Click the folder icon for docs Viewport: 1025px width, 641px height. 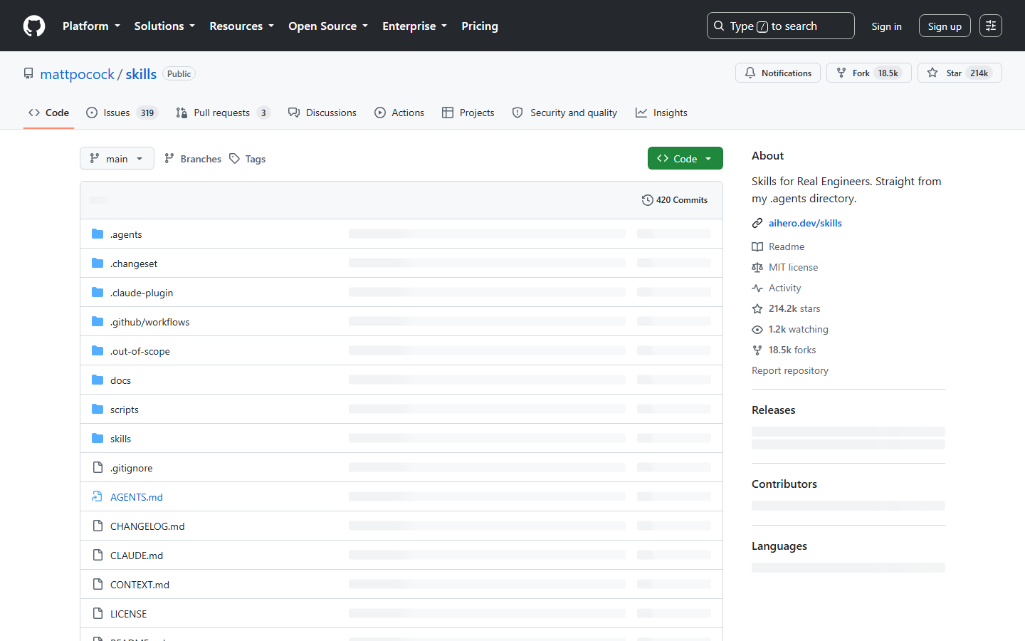[x=98, y=380]
